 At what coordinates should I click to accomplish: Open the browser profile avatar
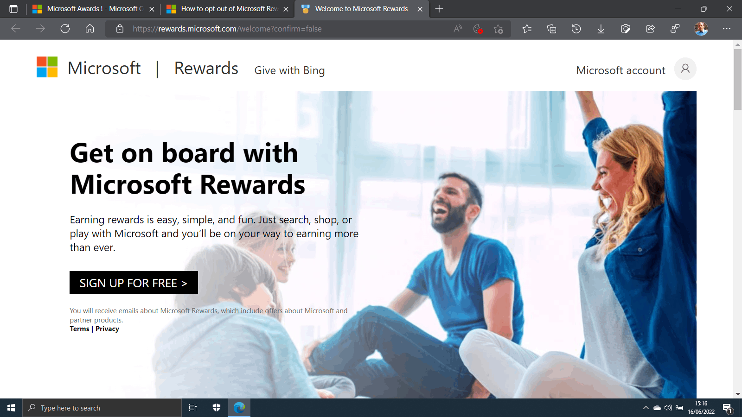(x=701, y=29)
